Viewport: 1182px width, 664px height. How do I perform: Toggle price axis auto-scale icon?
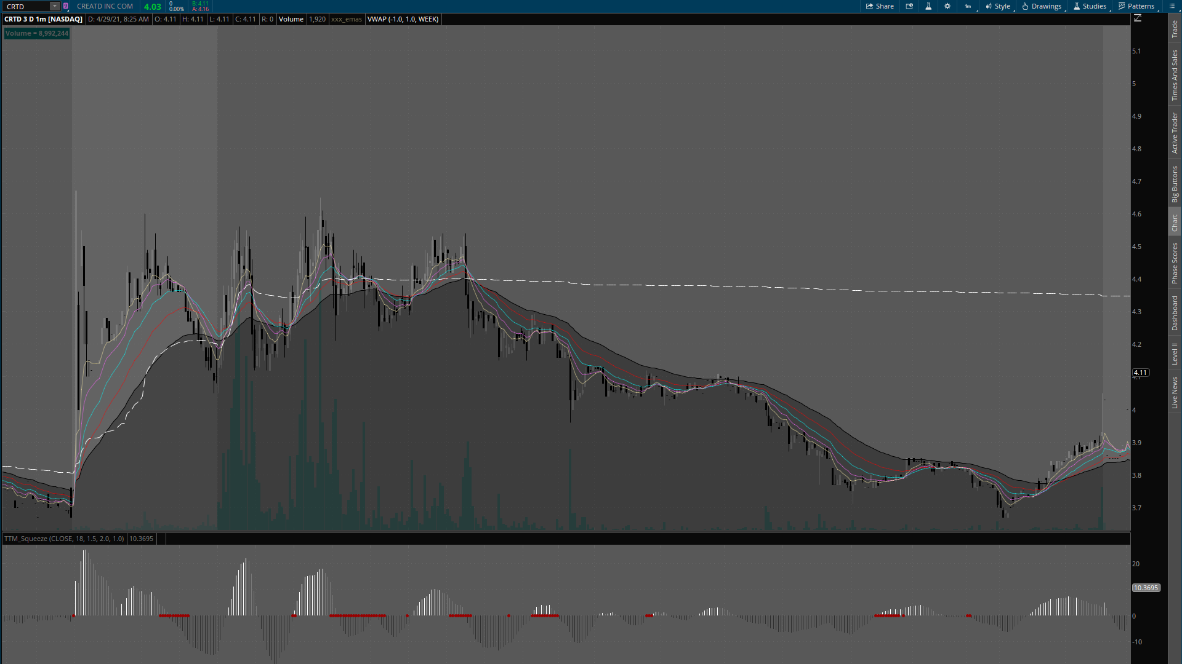[x=1138, y=18]
